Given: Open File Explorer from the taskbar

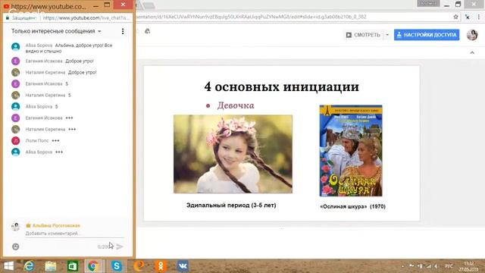Looking at the screenshot, I should tap(51, 266).
